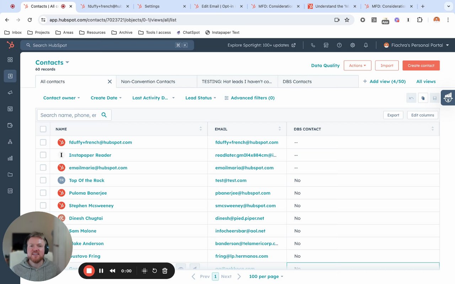This screenshot has width=455, height=284.
Task: Open browser extensions puzzle icon
Action: (x=420, y=20)
